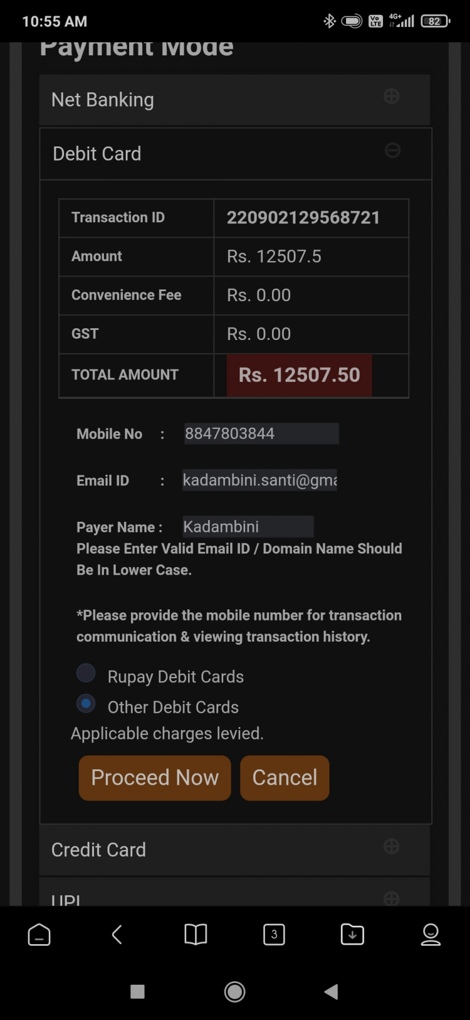Click the Proceed Now button
This screenshot has height=1020, width=470.
155,778
